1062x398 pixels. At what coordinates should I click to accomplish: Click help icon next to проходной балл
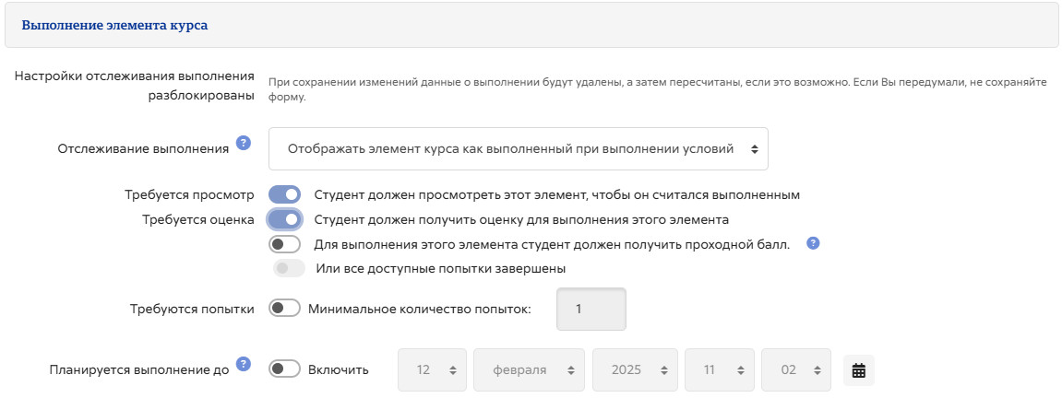[x=813, y=243]
